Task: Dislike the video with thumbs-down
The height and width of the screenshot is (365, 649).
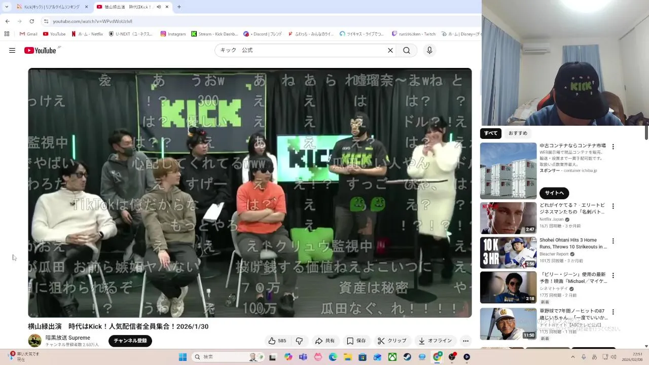Action: click(299, 341)
